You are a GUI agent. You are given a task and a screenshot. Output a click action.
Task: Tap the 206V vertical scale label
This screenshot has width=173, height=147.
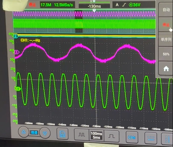coord(13,70)
